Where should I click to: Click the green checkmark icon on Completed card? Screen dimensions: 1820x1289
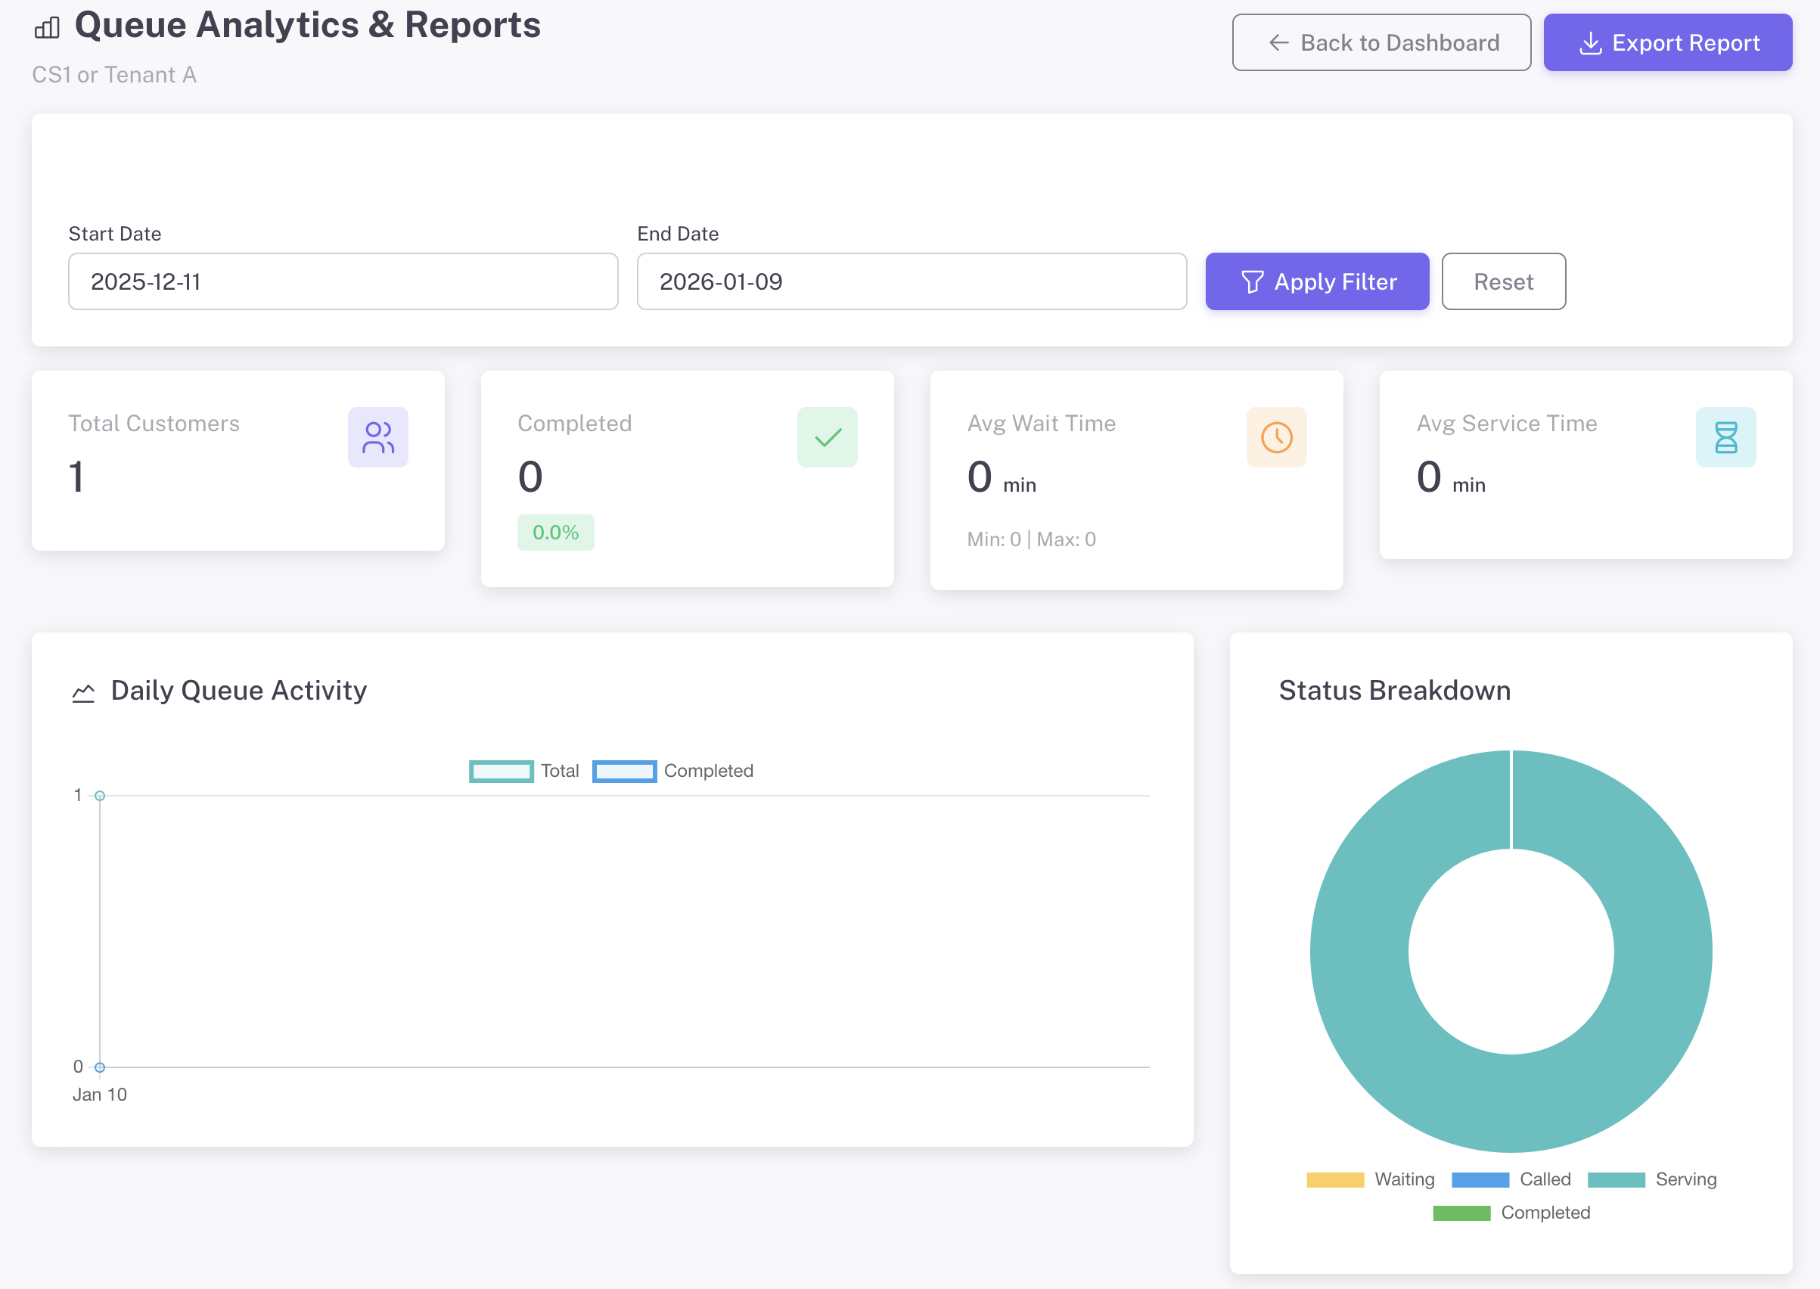[827, 437]
